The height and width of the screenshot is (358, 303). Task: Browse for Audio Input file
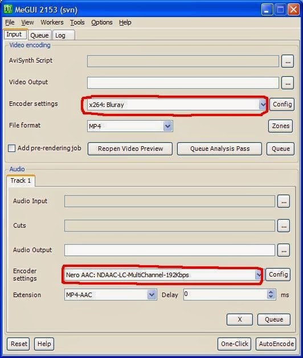[284, 201]
